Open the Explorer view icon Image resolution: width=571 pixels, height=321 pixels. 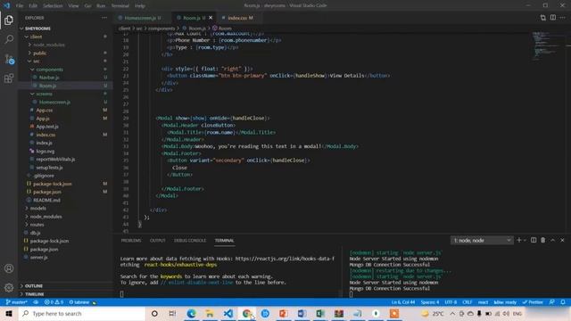(9, 20)
